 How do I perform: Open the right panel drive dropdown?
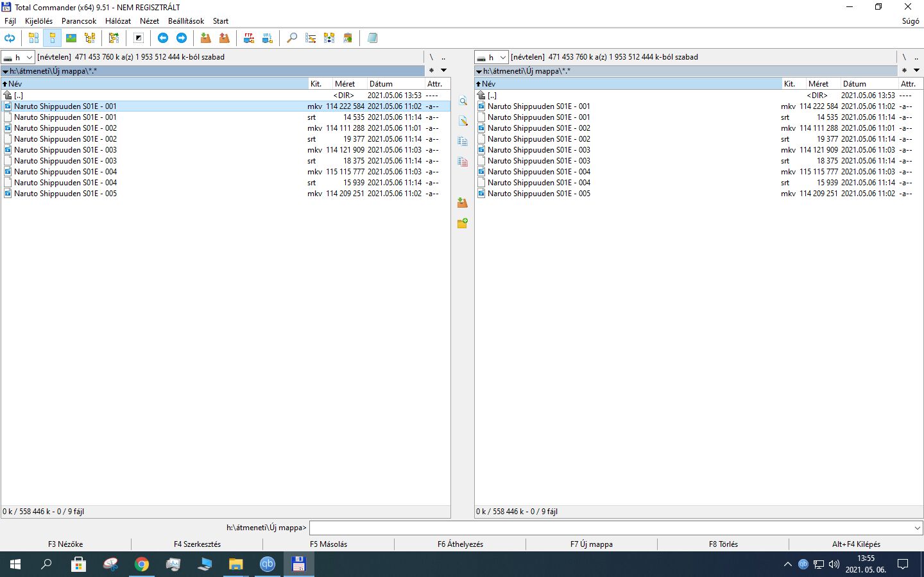point(492,57)
